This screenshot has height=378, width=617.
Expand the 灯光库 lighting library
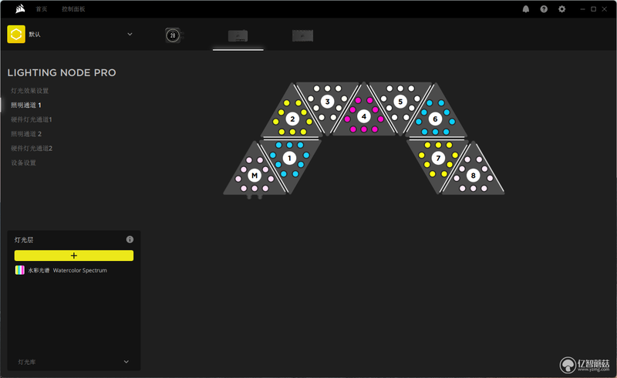74,362
